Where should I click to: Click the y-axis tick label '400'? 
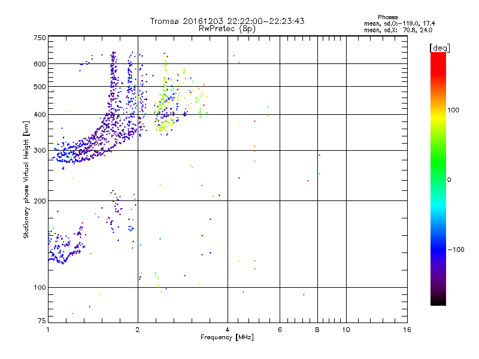coord(40,115)
